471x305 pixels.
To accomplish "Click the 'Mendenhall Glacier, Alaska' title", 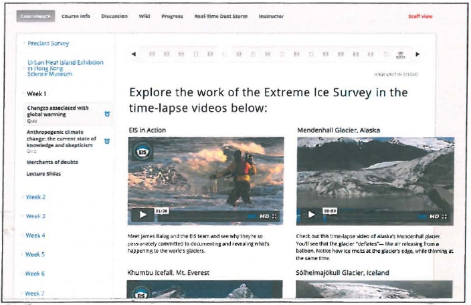I will point(339,130).
